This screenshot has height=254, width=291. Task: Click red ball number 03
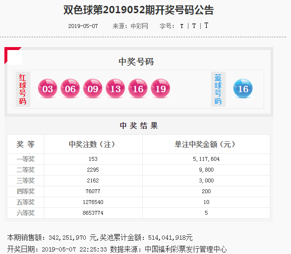[x=48, y=88]
